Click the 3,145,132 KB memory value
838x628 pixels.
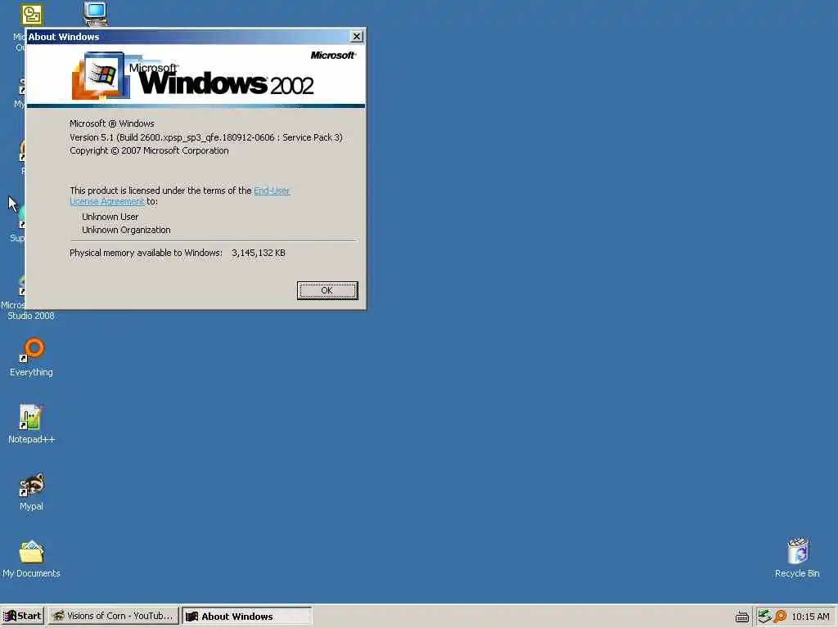(x=259, y=253)
